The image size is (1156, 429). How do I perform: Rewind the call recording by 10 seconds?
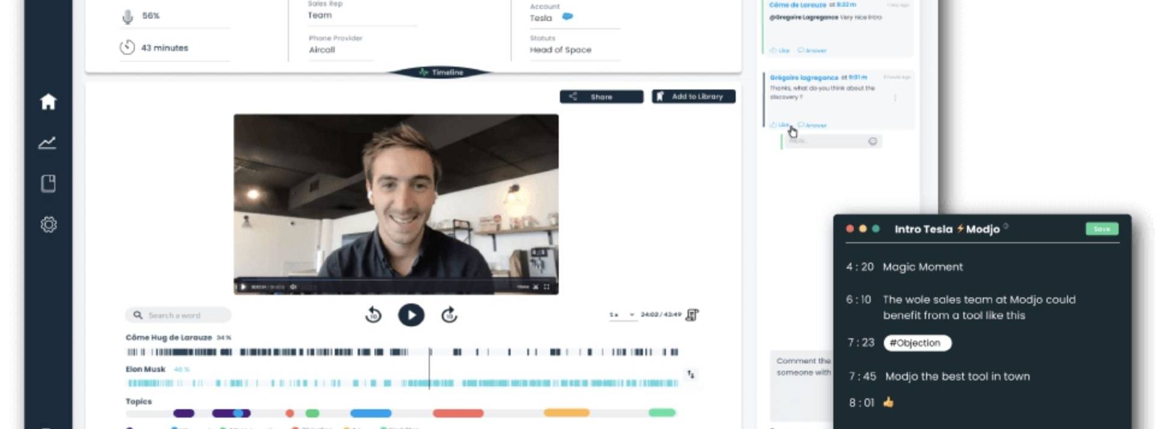(373, 315)
